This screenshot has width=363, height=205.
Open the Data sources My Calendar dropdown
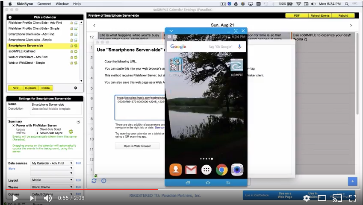pos(52,163)
